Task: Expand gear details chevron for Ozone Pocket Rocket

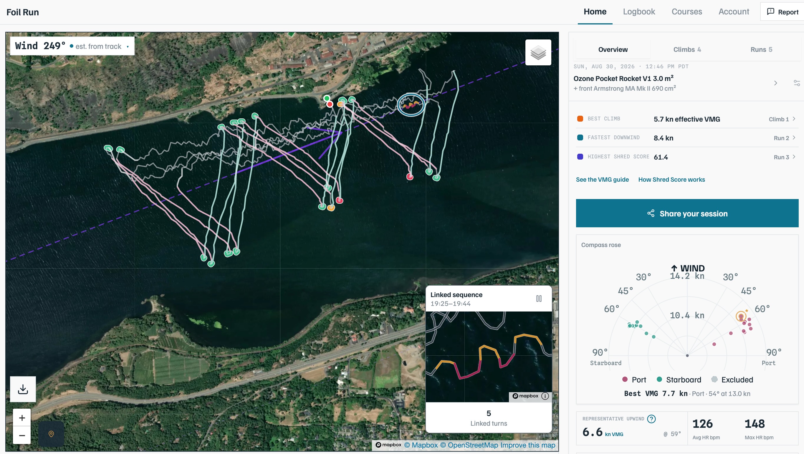Action: [775, 83]
